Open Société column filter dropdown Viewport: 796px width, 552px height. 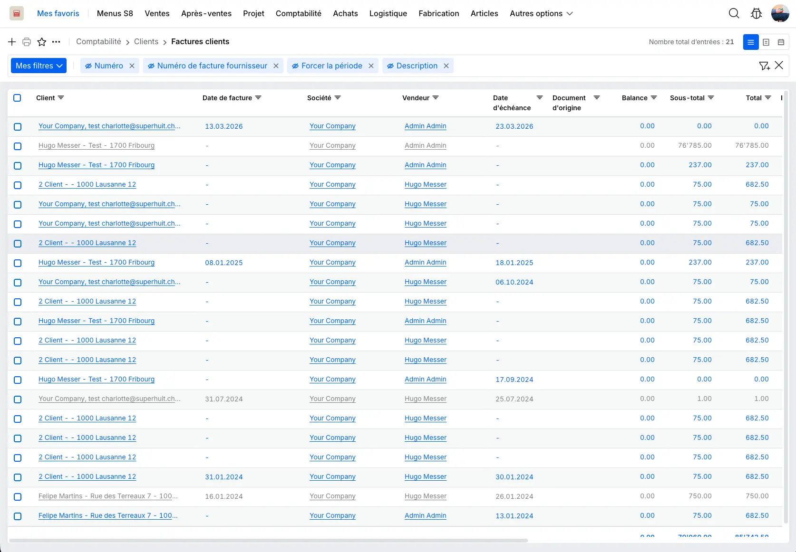(x=338, y=98)
